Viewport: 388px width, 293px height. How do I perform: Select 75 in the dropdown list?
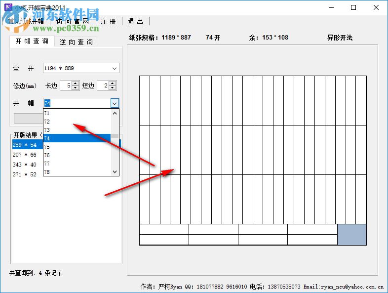click(77, 147)
